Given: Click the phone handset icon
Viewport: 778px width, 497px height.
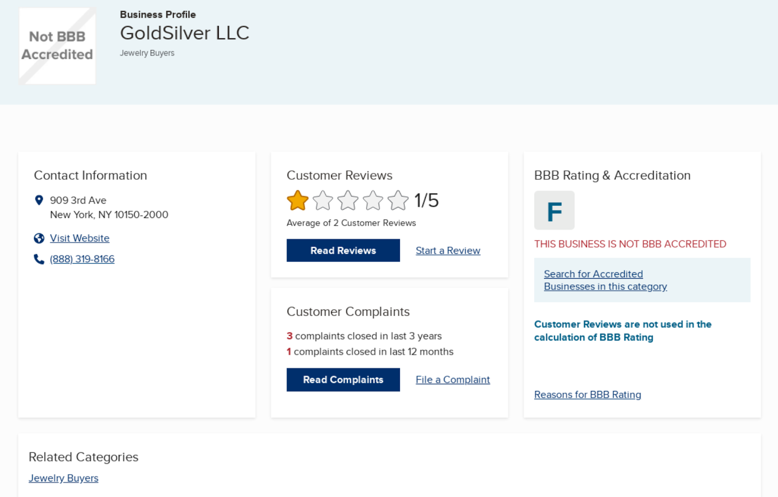Looking at the screenshot, I should tap(39, 259).
